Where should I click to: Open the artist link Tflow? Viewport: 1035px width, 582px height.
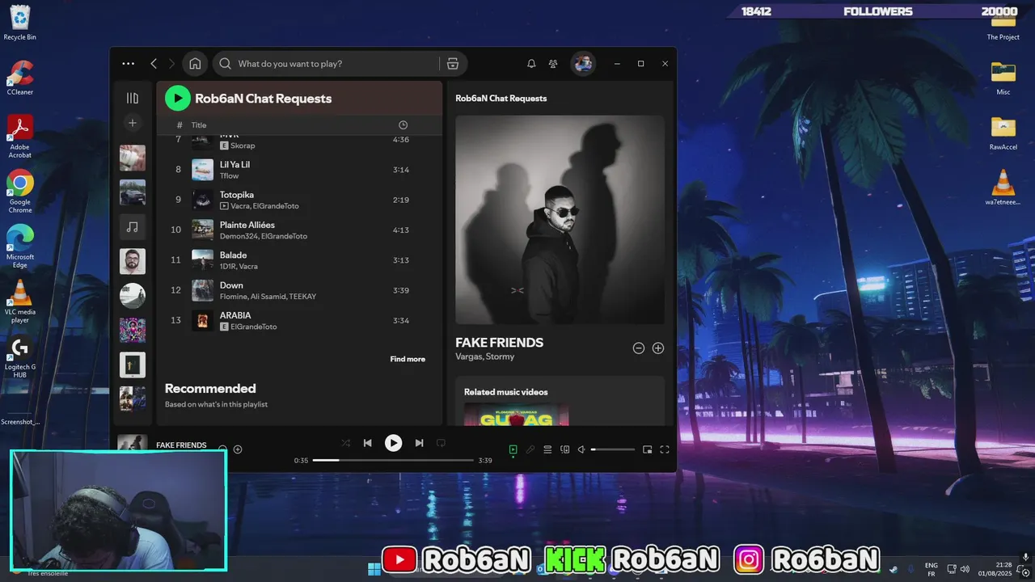point(230,175)
